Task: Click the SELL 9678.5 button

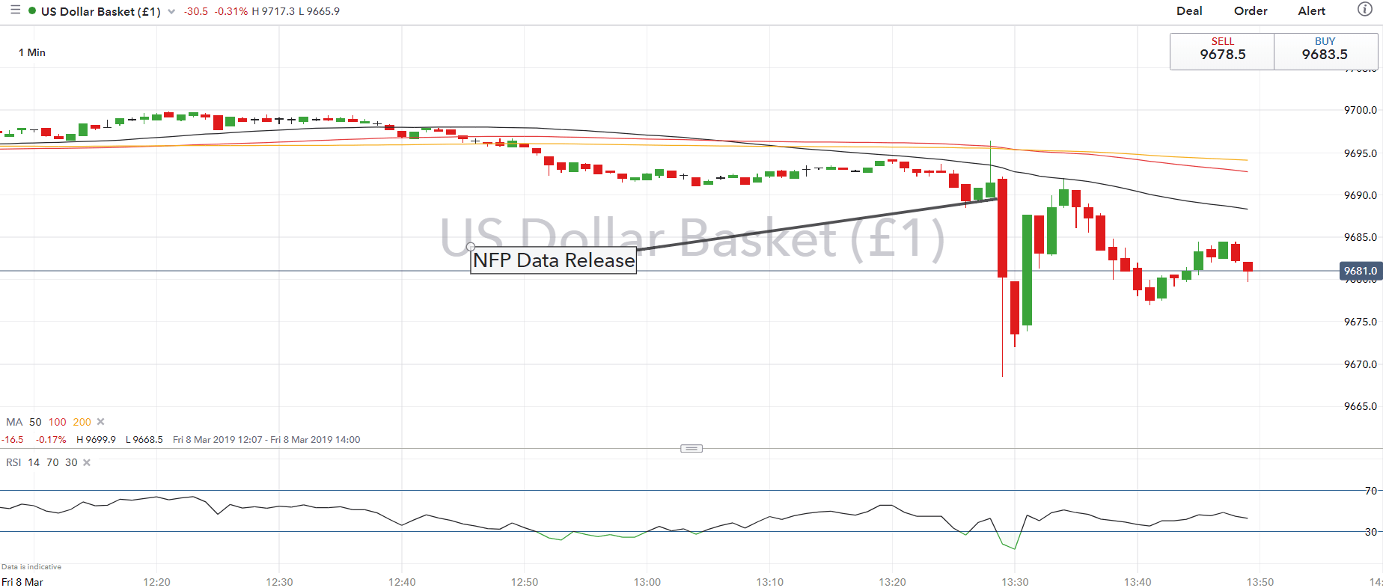Action: pyautogui.click(x=1222, y=51)
